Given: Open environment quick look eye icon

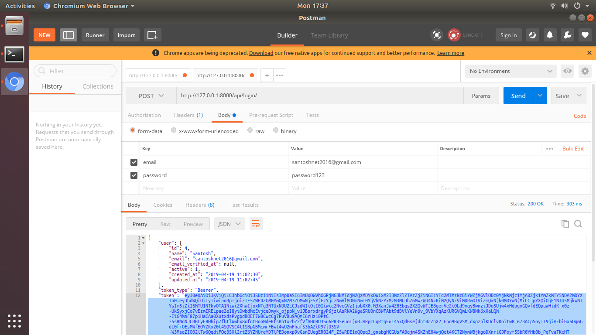Looking at the screenshot, I should [x=567, y=71].
